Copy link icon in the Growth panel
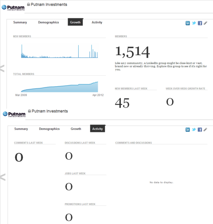 [206, 23]
